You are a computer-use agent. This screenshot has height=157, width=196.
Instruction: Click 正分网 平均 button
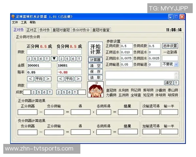point(39,79)
